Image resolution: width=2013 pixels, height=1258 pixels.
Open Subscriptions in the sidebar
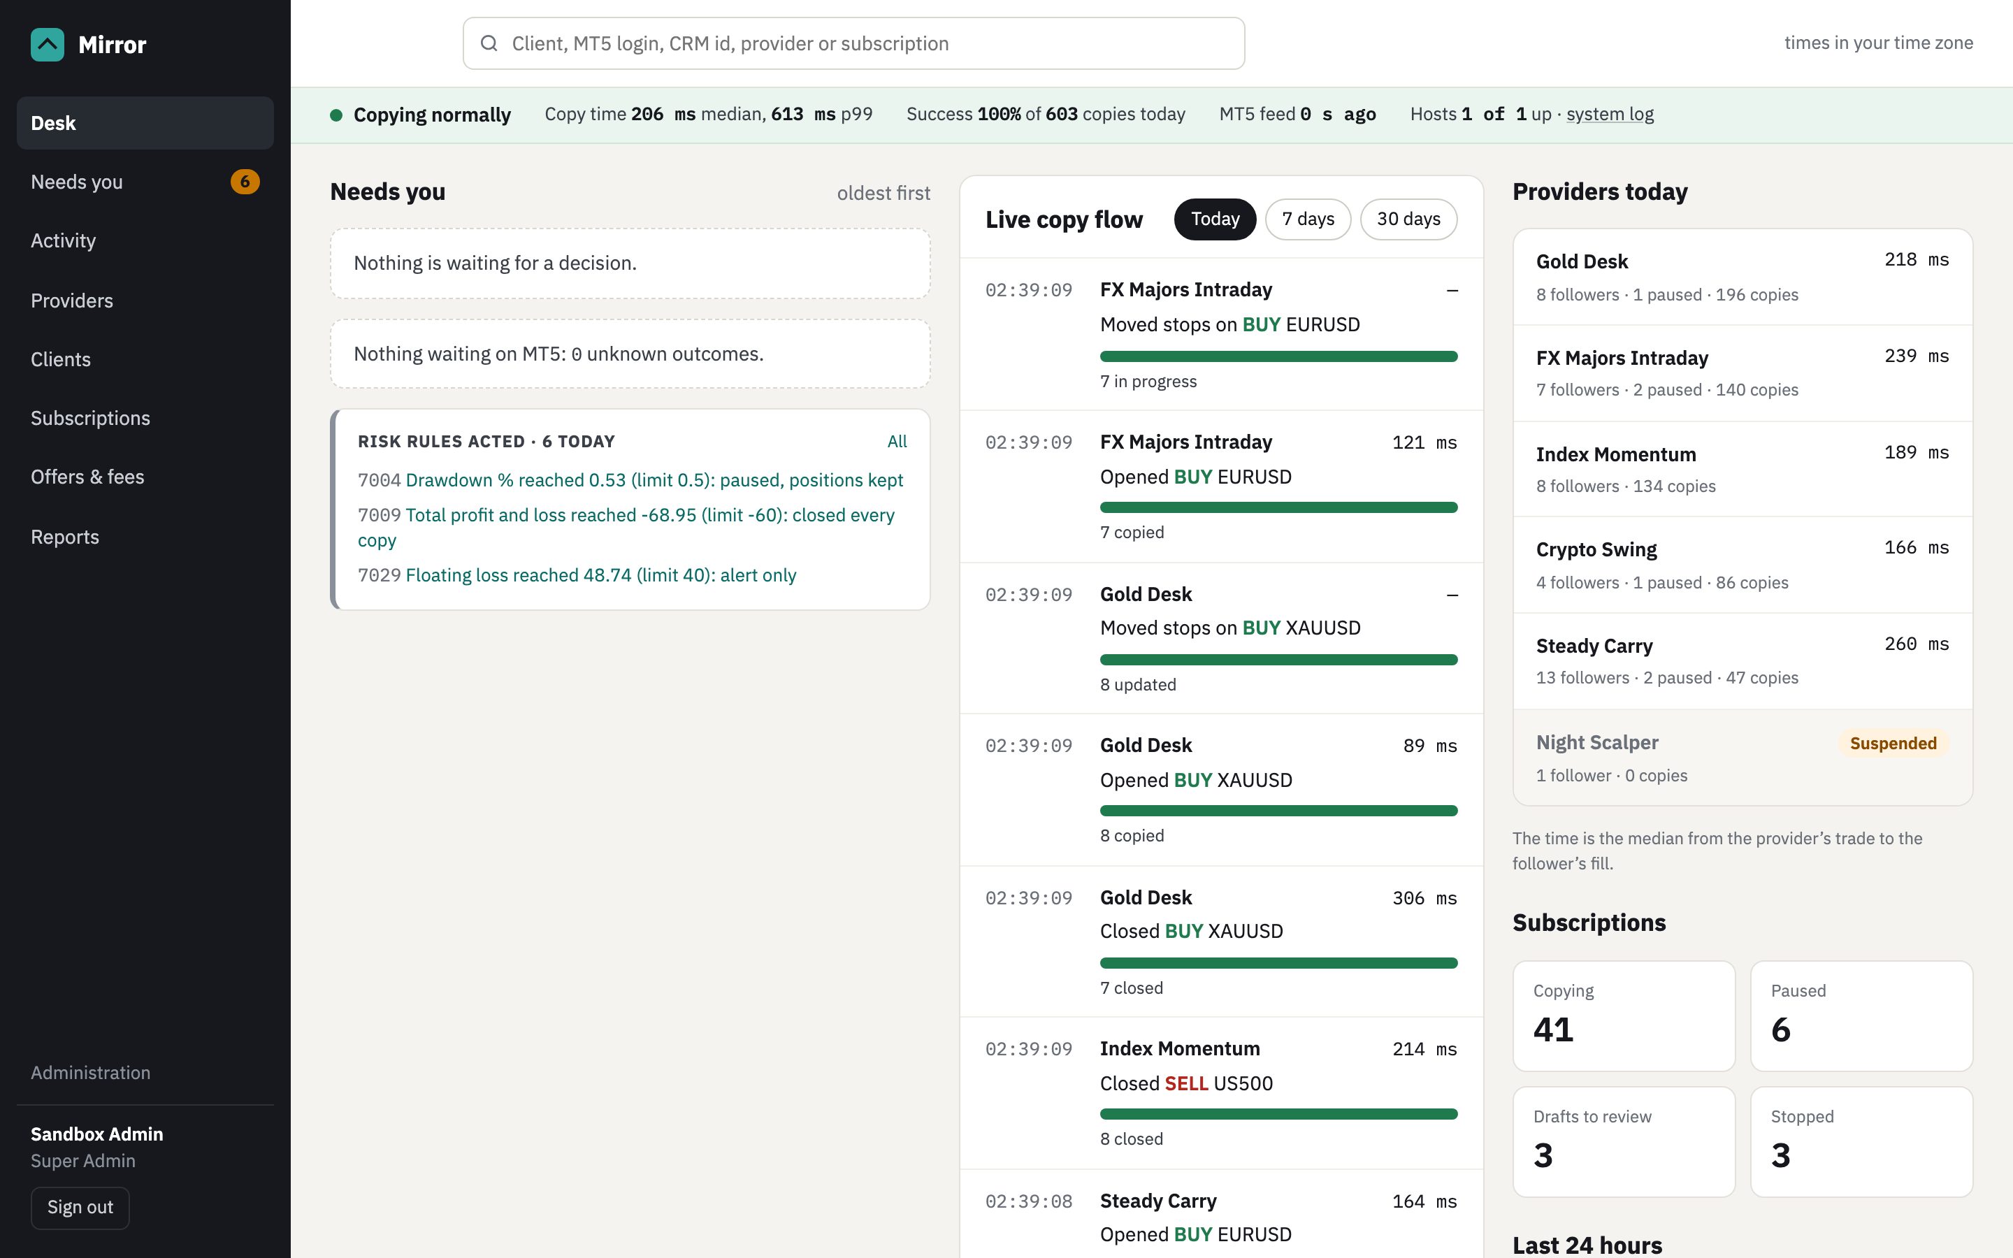coord(145,418)
